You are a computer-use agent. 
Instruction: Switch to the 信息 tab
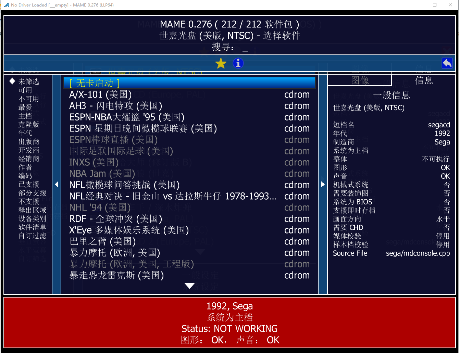424,80
